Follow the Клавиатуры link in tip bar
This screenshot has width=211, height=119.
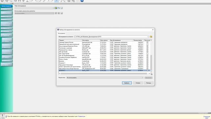tap(81, 116)
